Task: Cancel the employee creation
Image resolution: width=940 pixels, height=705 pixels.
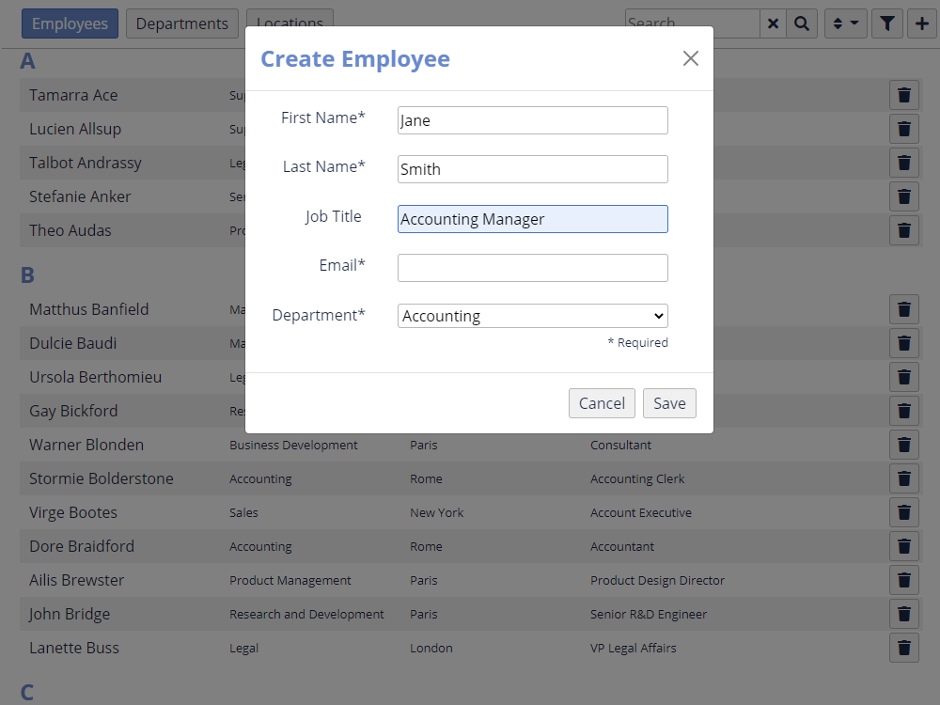Action: (602, 403)
